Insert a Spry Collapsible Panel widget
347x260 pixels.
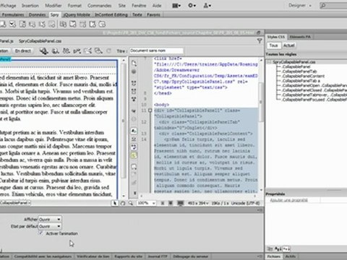pos(93,24)
